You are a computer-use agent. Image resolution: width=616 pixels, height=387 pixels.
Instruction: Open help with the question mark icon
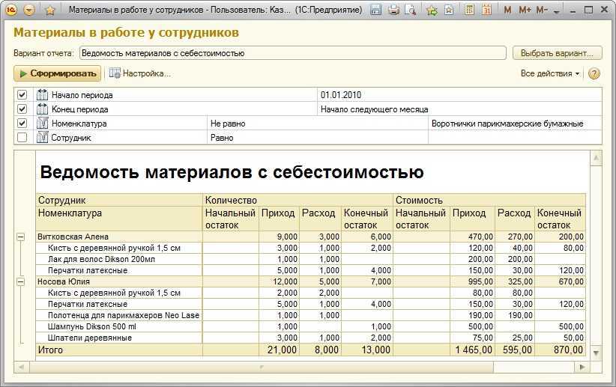click(x=594, y=73)
